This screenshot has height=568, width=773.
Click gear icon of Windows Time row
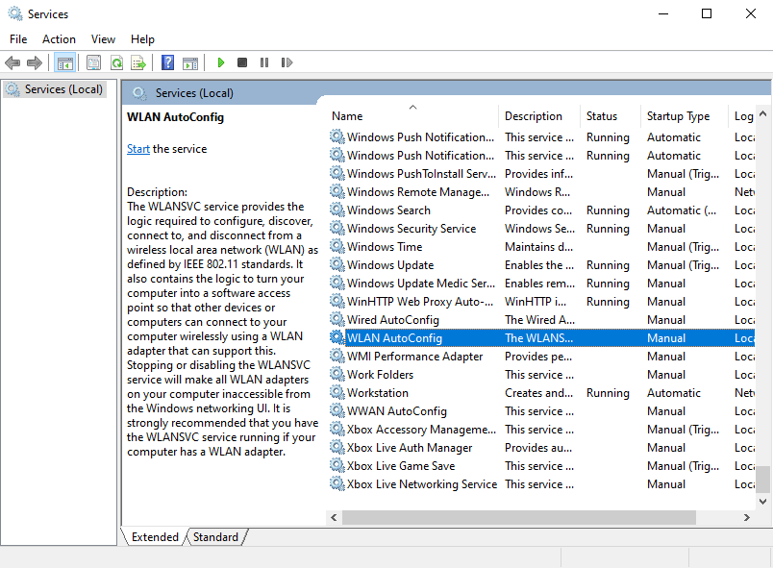[x=337, y=246]
